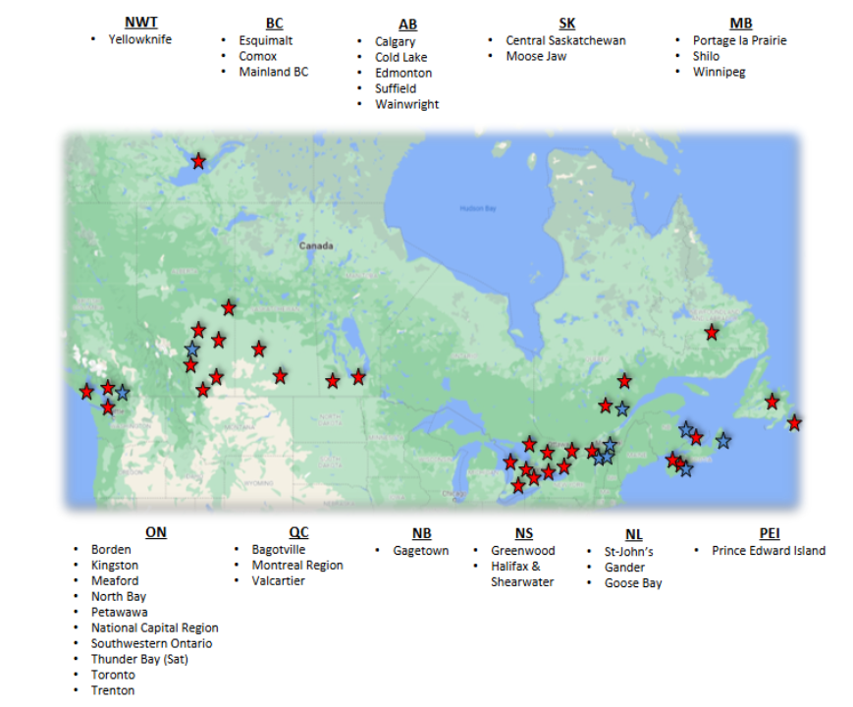Image resolution: width=853 pixels, height=707 pixels.
Task: Select the red star north of Quebec's blue star
Action: 624,381
